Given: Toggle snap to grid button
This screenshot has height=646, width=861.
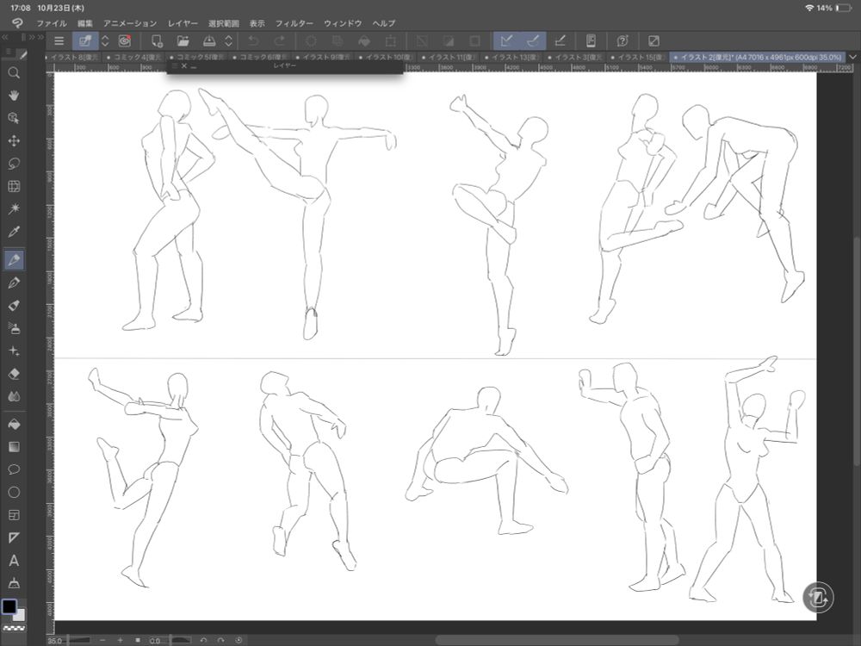Looking at the screenshot, I should pos(561,40).
